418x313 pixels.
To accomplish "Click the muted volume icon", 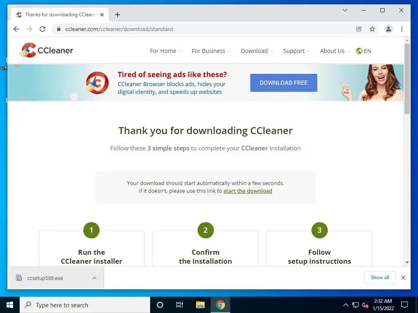I will pos(365,305).
